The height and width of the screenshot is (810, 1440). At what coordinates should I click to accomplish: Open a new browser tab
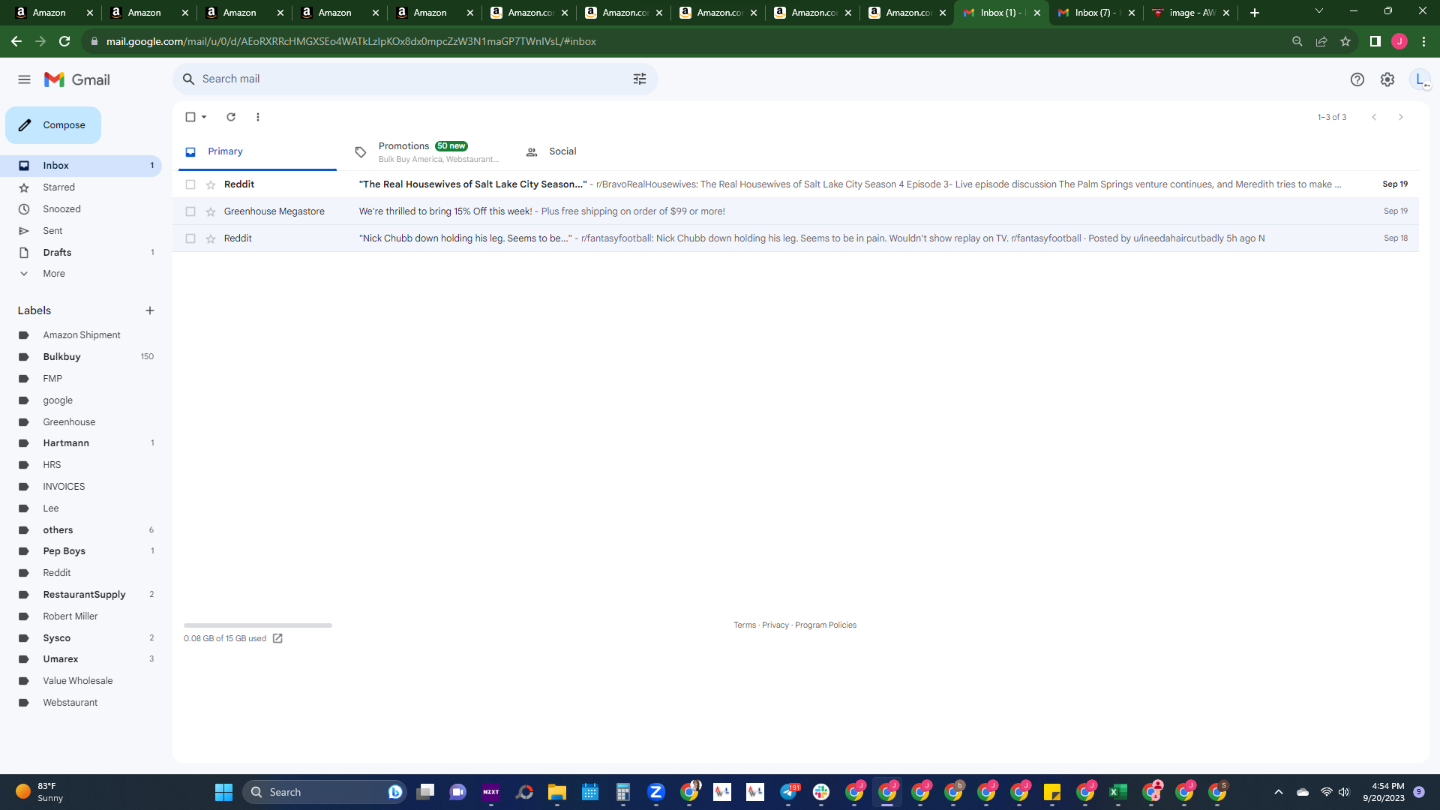click(1255, 13)
